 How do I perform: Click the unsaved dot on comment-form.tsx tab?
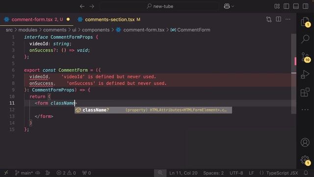click(x=68, y=20)
